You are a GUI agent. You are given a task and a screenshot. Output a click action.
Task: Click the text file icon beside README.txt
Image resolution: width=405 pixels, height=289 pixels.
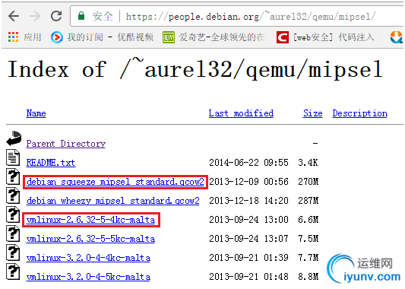[x=13, y=157]
